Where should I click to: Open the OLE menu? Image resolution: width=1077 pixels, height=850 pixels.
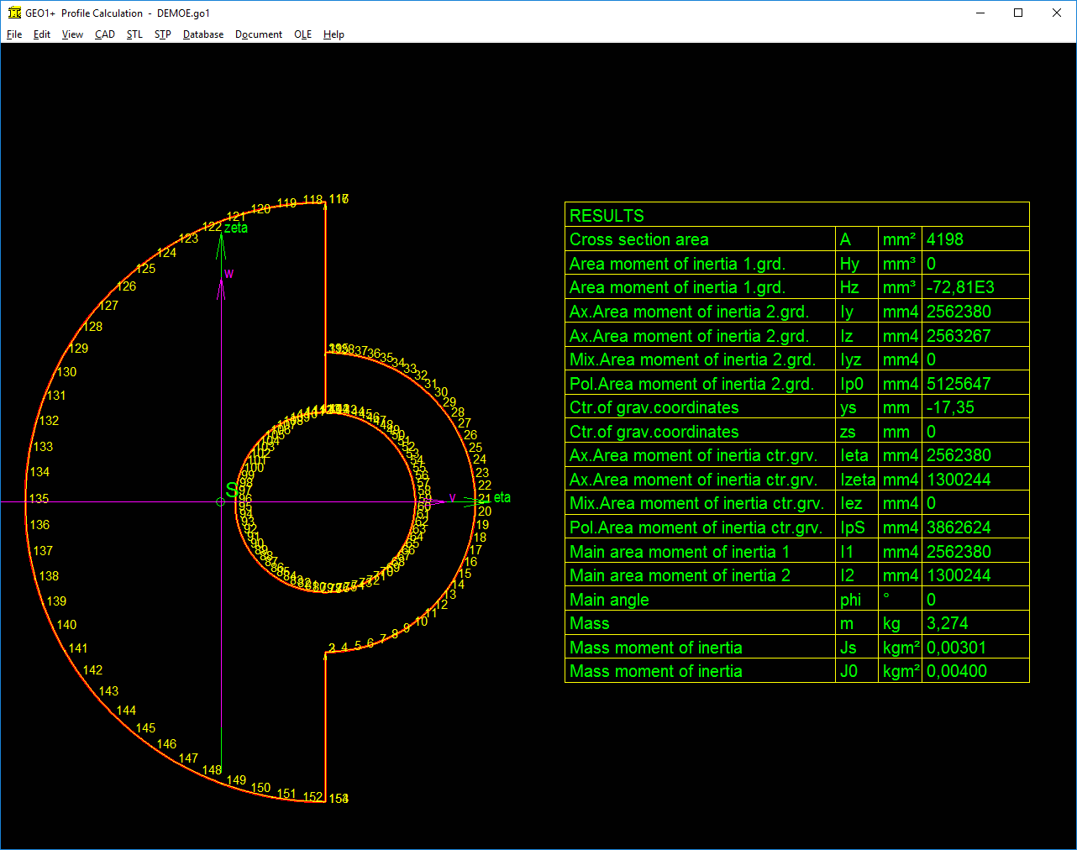(x=302, y=34)
